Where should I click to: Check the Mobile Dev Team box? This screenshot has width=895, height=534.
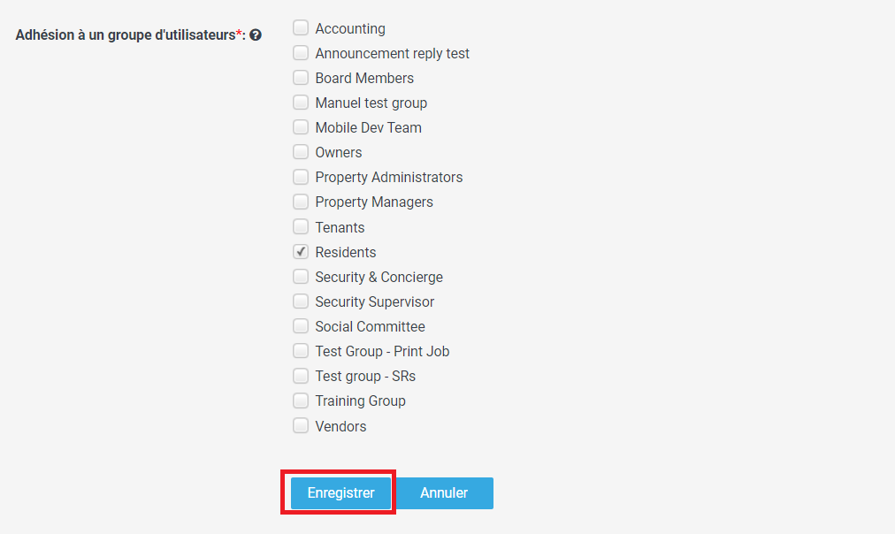pyautogui.click(x=301, y=127)
